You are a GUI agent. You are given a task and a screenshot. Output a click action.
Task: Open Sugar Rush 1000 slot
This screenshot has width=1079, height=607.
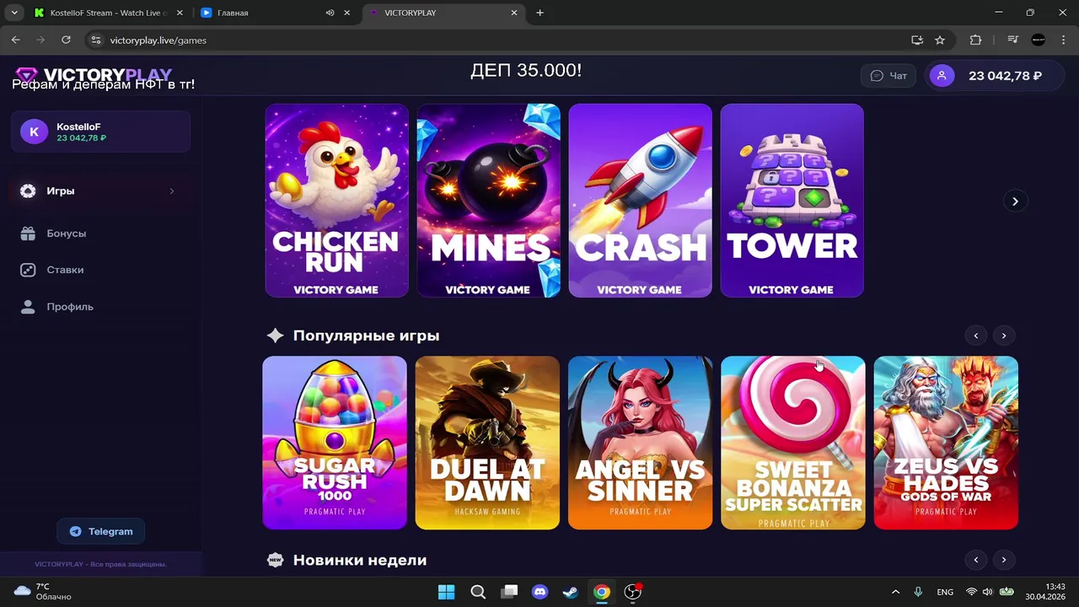335,443
